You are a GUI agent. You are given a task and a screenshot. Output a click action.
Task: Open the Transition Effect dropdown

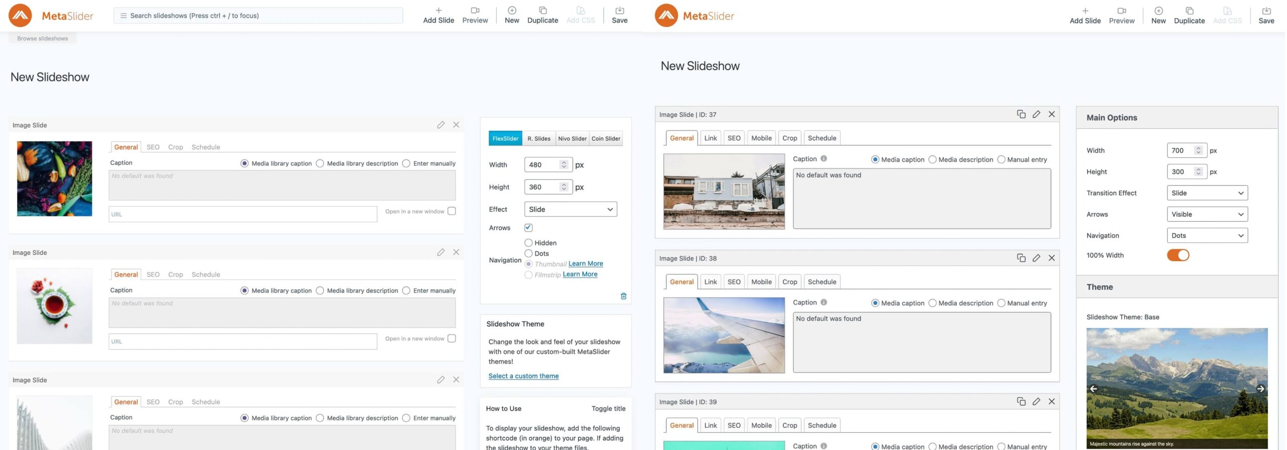[1207, 193]
